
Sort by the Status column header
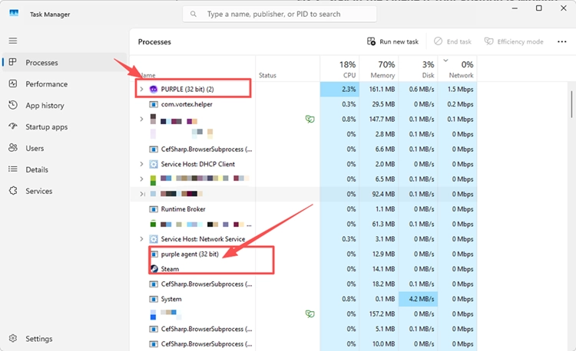(x=288, y=69)
